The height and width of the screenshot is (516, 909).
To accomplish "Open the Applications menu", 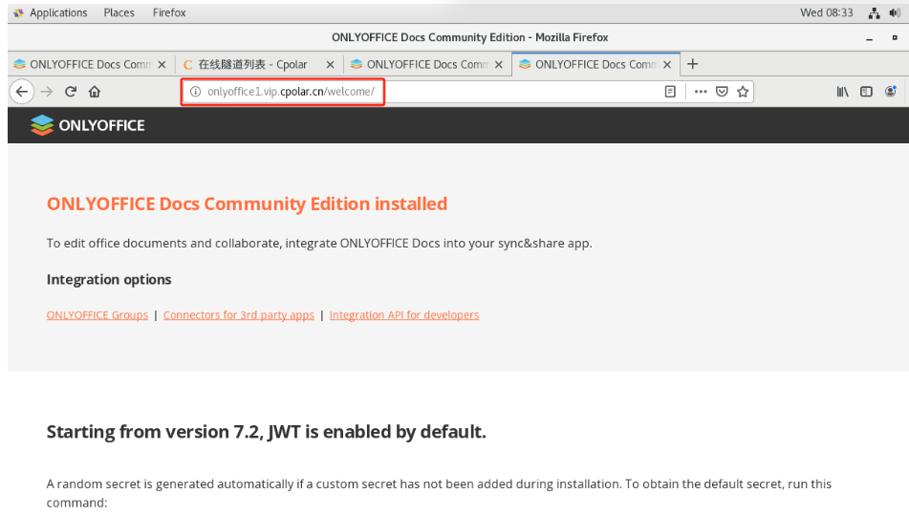I will [51, 12].
